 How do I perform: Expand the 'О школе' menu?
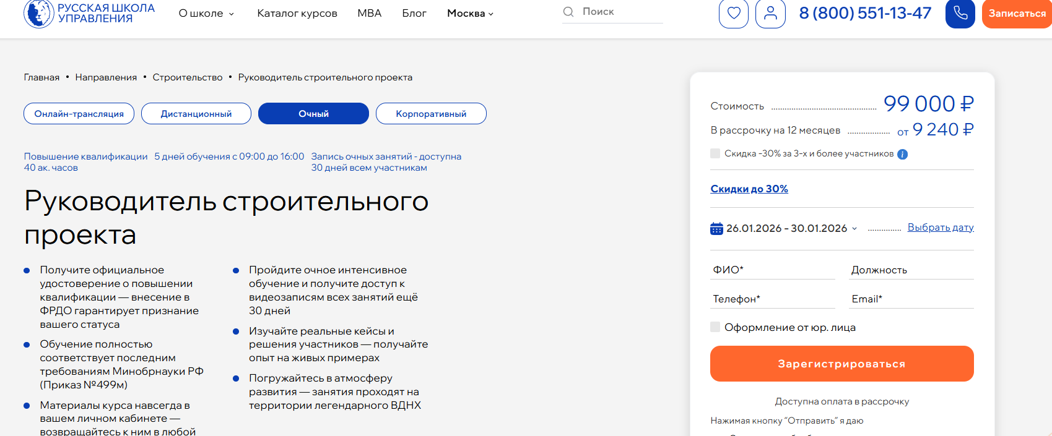(206, 14)
